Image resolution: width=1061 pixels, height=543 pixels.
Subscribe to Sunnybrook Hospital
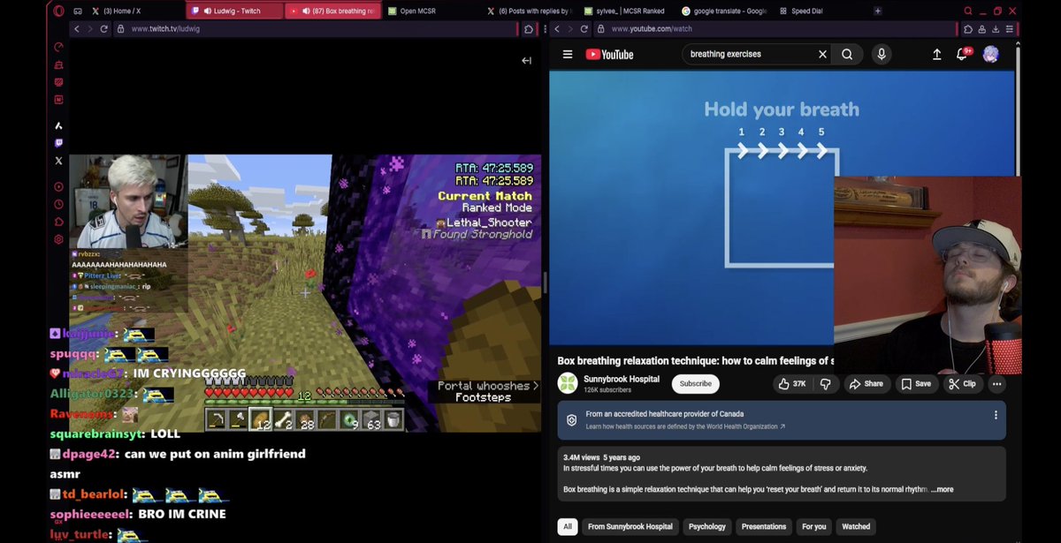pos(695,383)
